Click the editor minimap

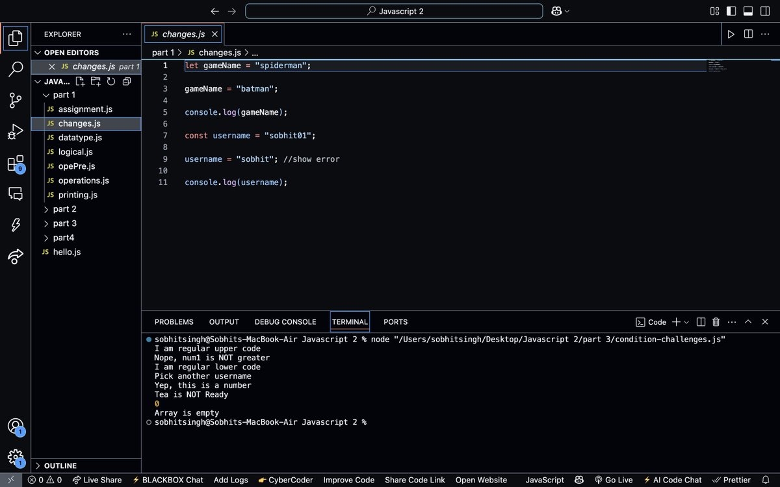pos(716,65)
